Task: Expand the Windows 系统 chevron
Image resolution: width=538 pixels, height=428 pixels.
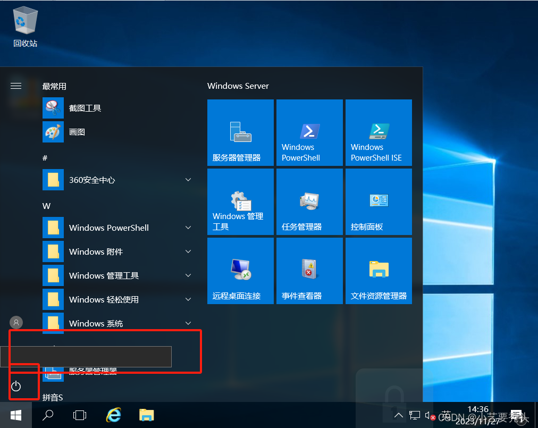Action: pyautogui.click(x=188, y=323)
